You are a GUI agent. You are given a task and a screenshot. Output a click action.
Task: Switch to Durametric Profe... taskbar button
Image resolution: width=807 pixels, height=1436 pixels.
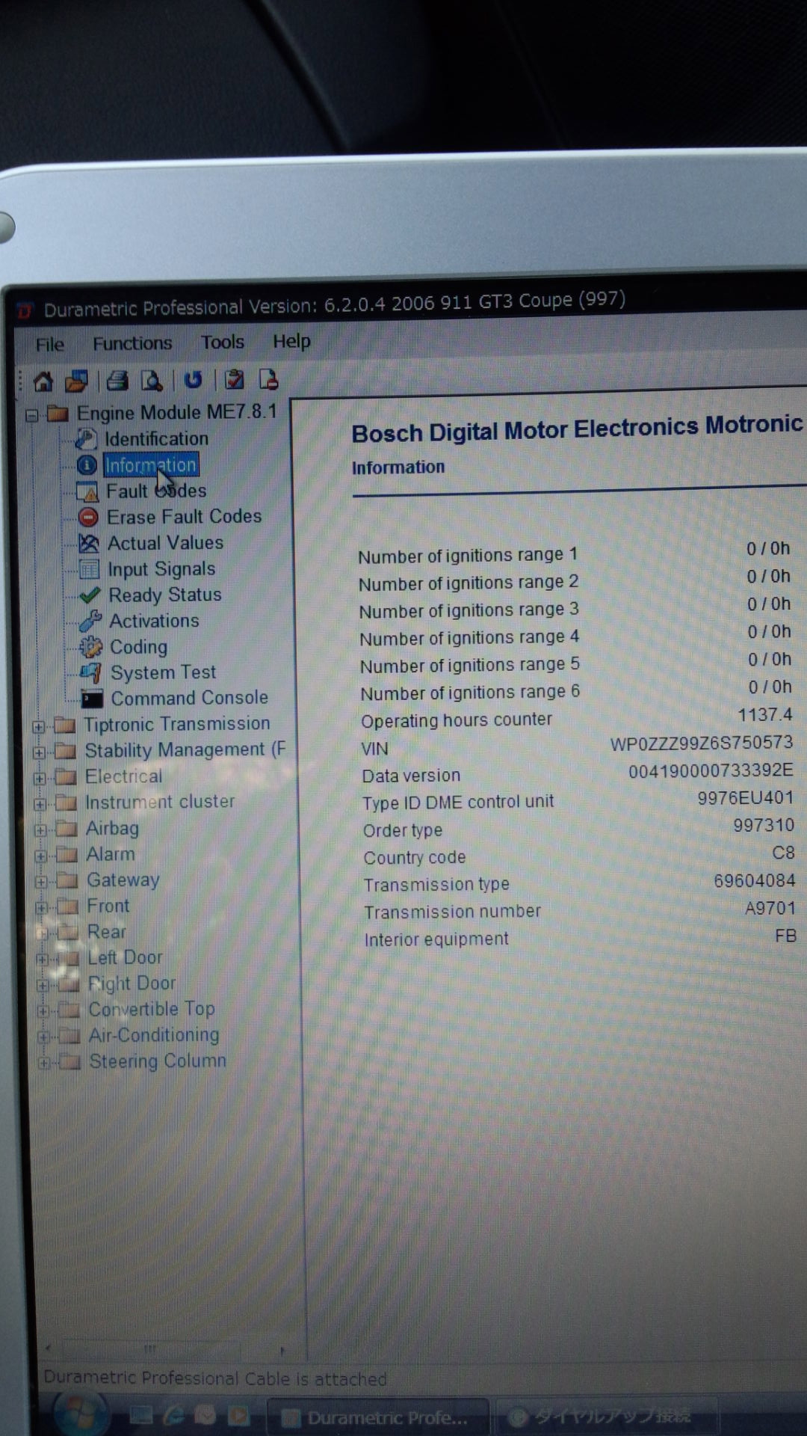(x=378, y=1417)
